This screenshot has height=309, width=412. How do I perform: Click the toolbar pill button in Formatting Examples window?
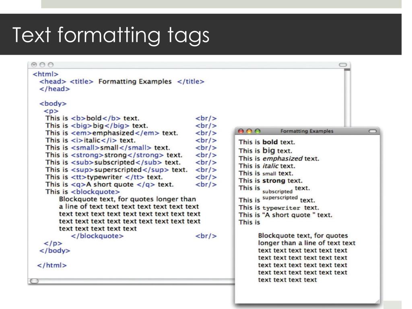pyautogui.click(x=373, y=131)
